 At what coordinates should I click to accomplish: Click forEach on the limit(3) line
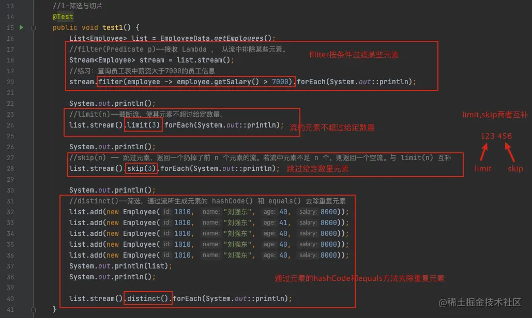[179, 125]
